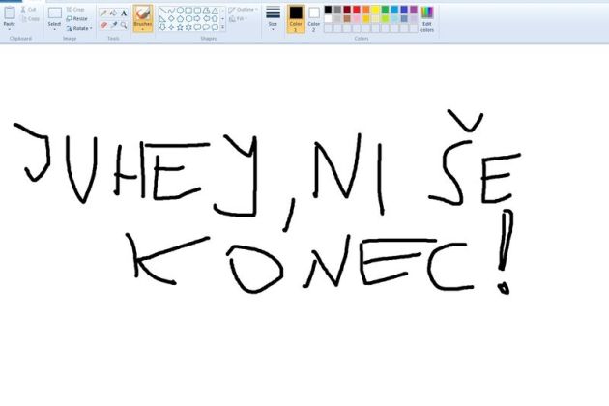Screen dimensions: 609x406
Task: Expand the Select dropdown arrow
Action: [54, 29]
